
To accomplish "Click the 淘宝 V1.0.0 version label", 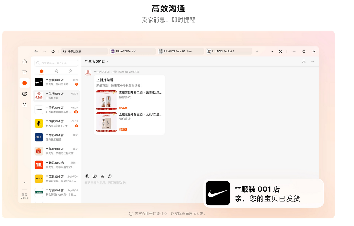I will point(24,196).
